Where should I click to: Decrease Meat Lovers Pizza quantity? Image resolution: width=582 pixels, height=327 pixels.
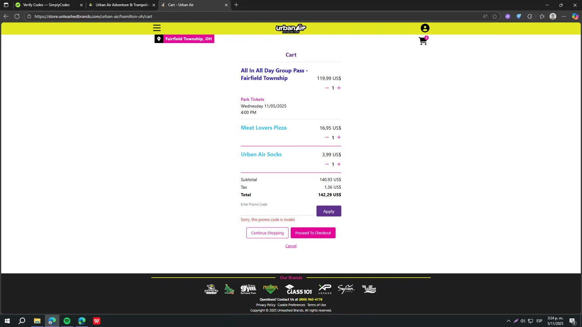327,138
